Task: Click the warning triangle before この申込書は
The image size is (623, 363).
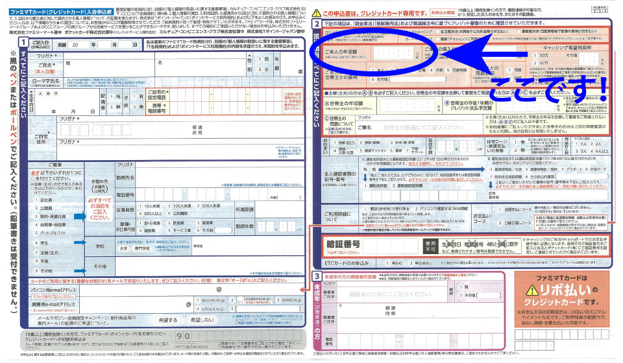Action: (317, 13)
